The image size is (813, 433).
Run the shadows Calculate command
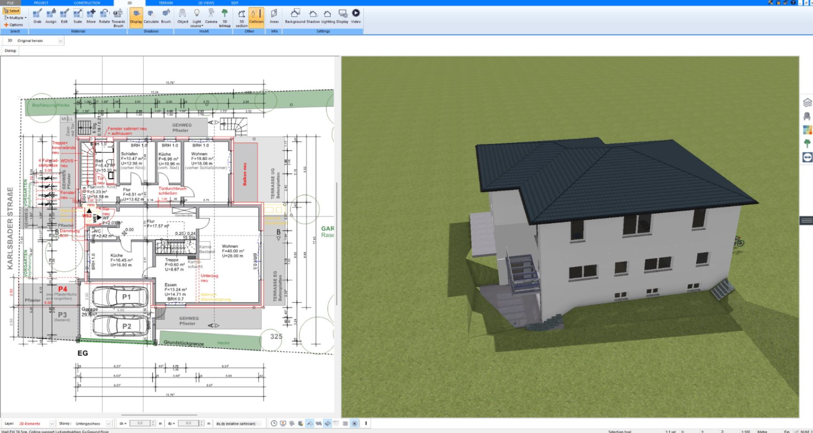pyautogui.click(x=151, y=16)
